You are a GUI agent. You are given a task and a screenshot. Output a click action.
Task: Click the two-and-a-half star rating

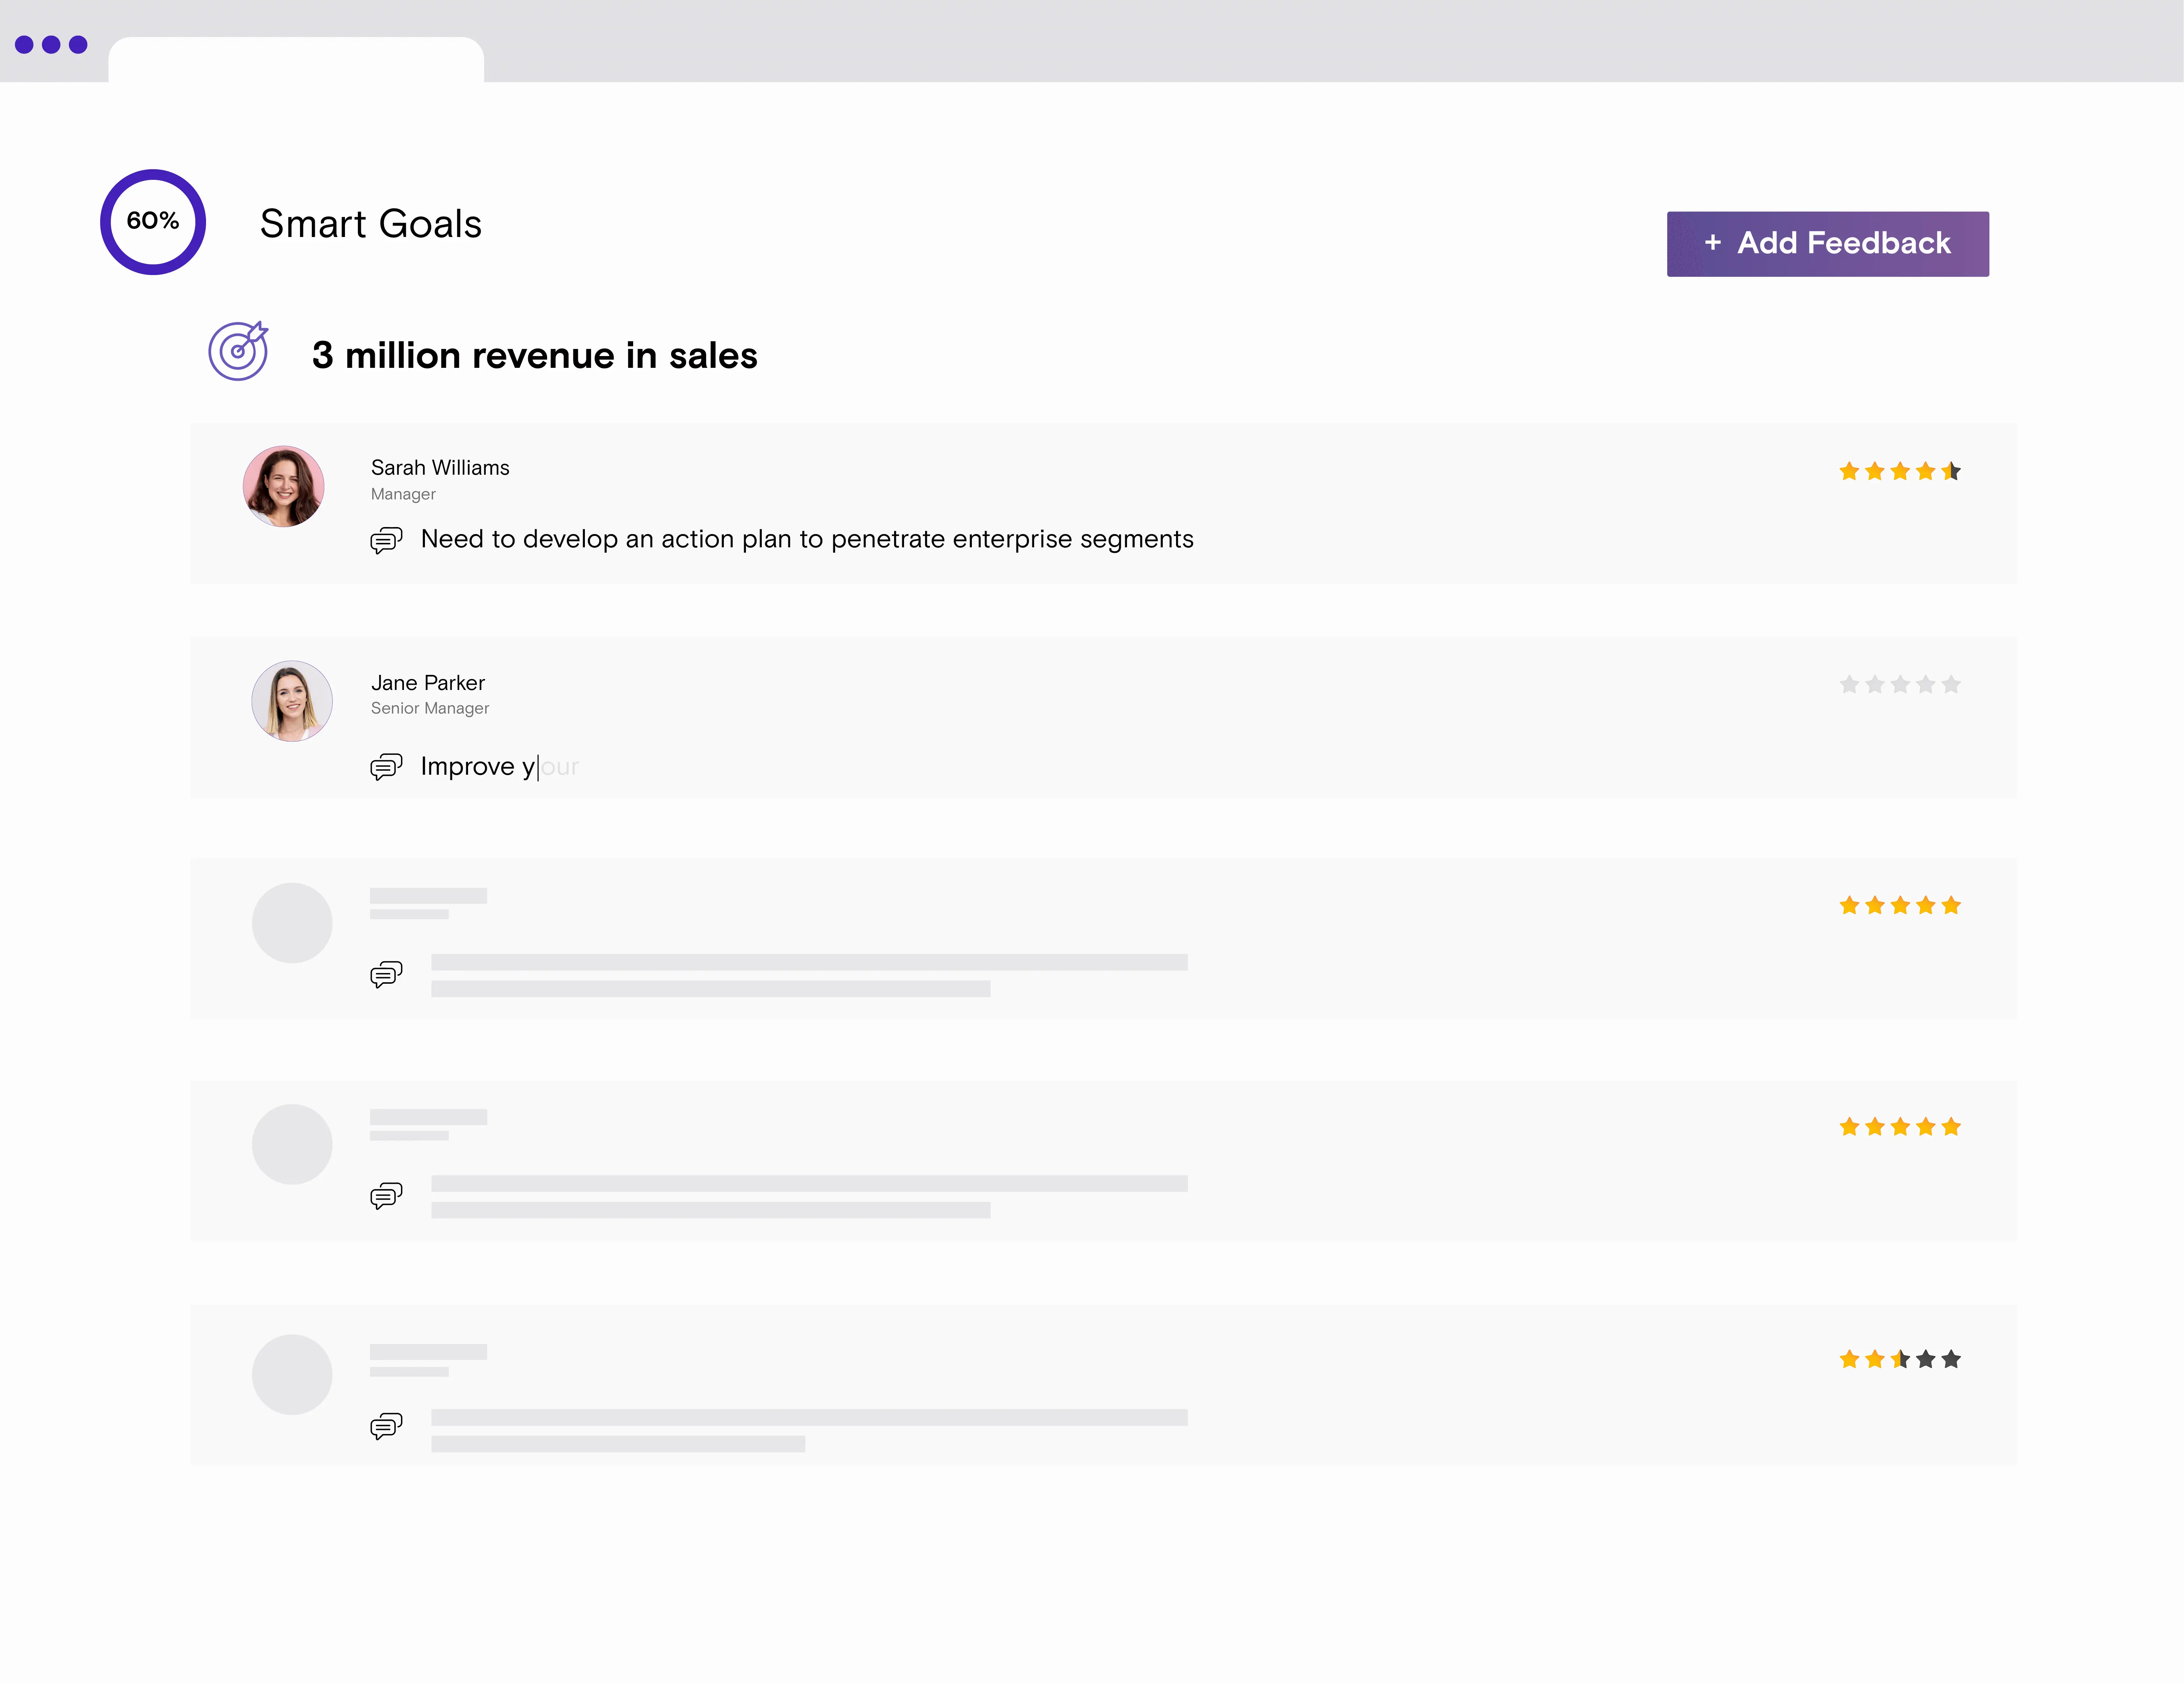pyautogui.click(x=1900, y=1359)
